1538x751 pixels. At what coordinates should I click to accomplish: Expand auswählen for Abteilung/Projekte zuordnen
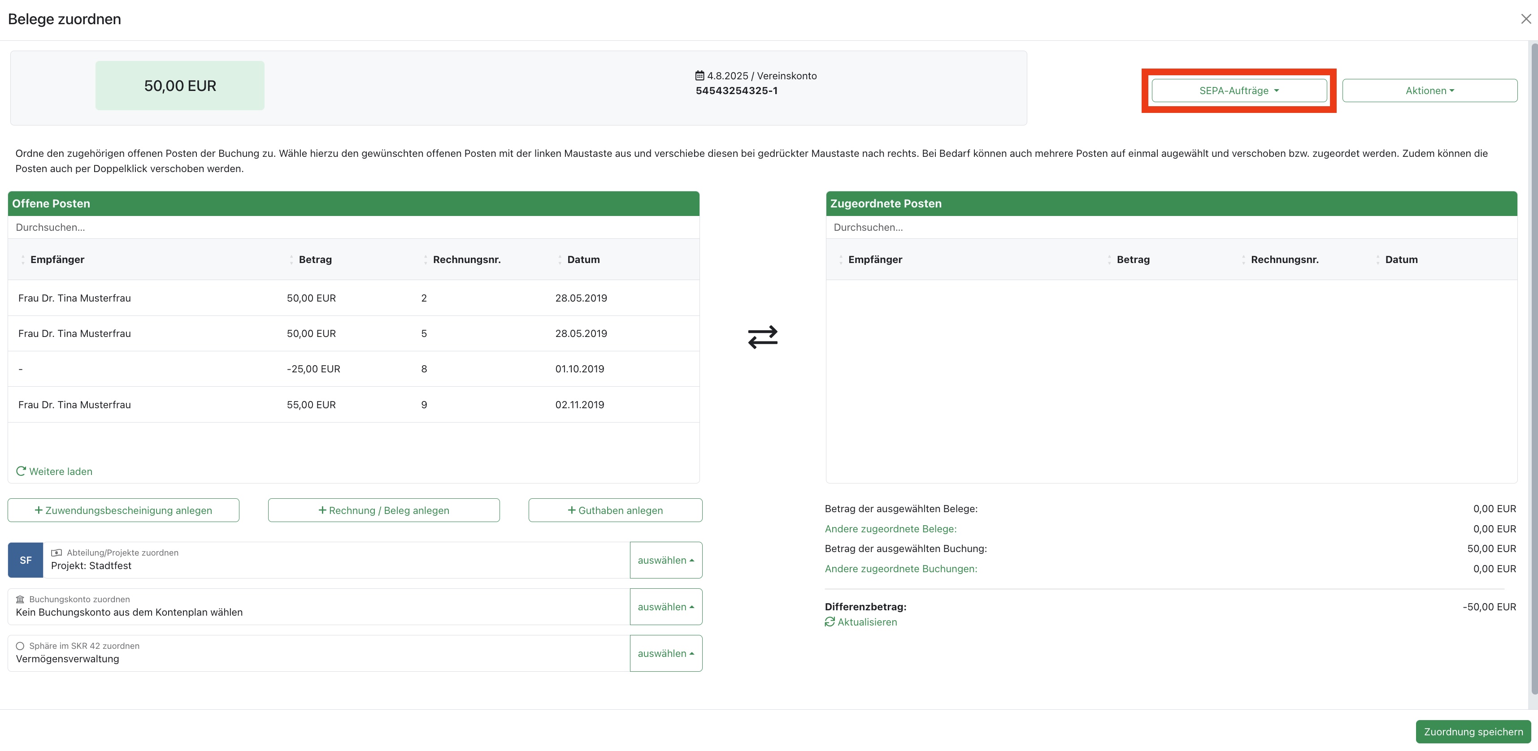(x=665, y=560)
